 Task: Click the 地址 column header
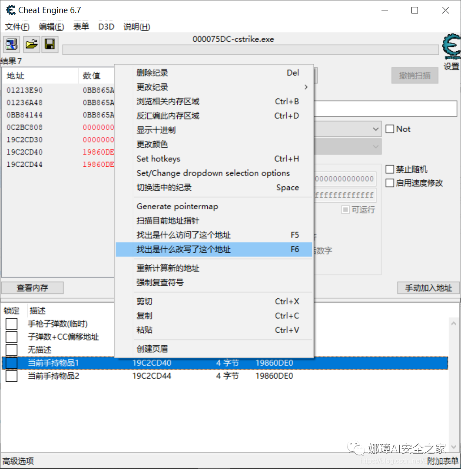click(40, 76)
